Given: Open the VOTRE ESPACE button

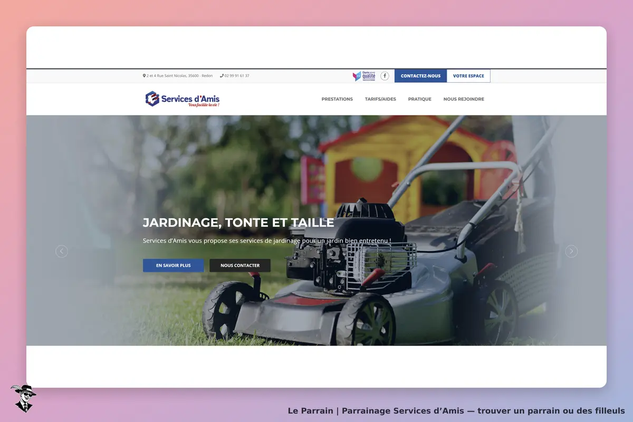Looking at the screenshot, I should [468, 76].
